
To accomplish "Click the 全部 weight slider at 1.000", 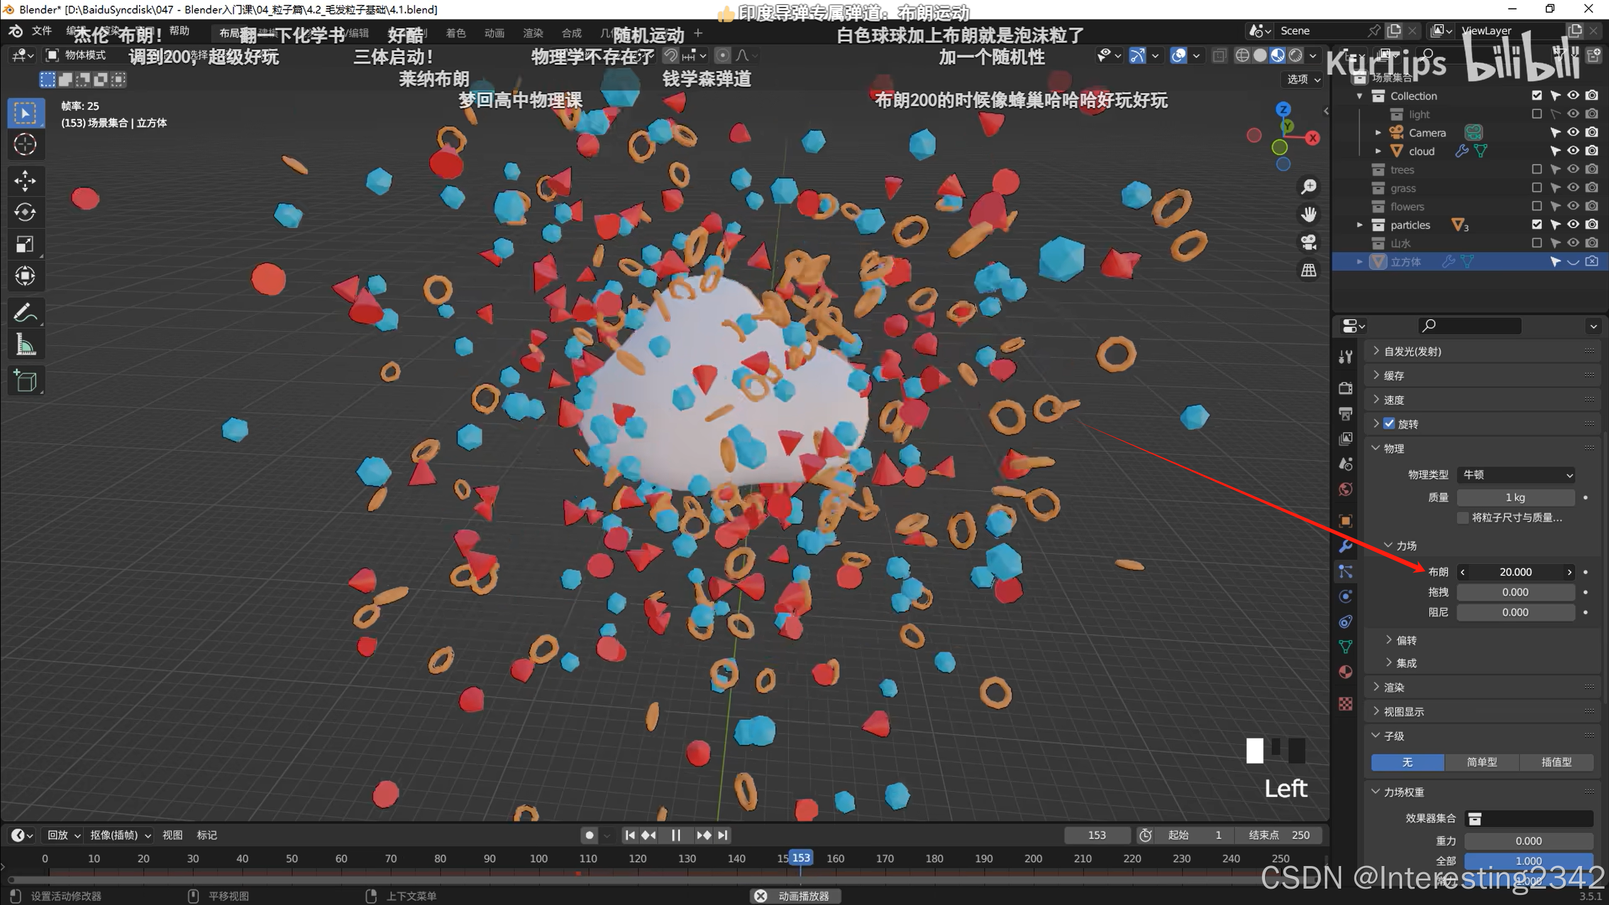I will point(1528,860).
